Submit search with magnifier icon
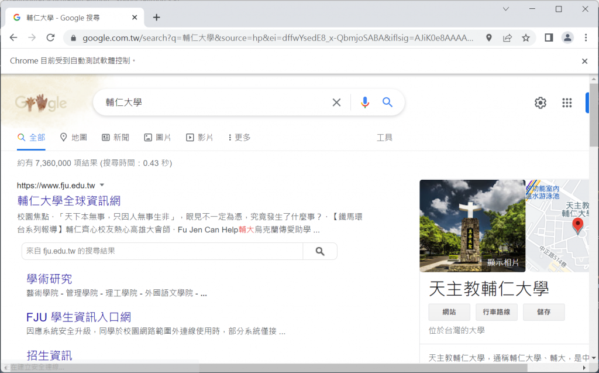599x373 pixels. (x=387, y=102)
